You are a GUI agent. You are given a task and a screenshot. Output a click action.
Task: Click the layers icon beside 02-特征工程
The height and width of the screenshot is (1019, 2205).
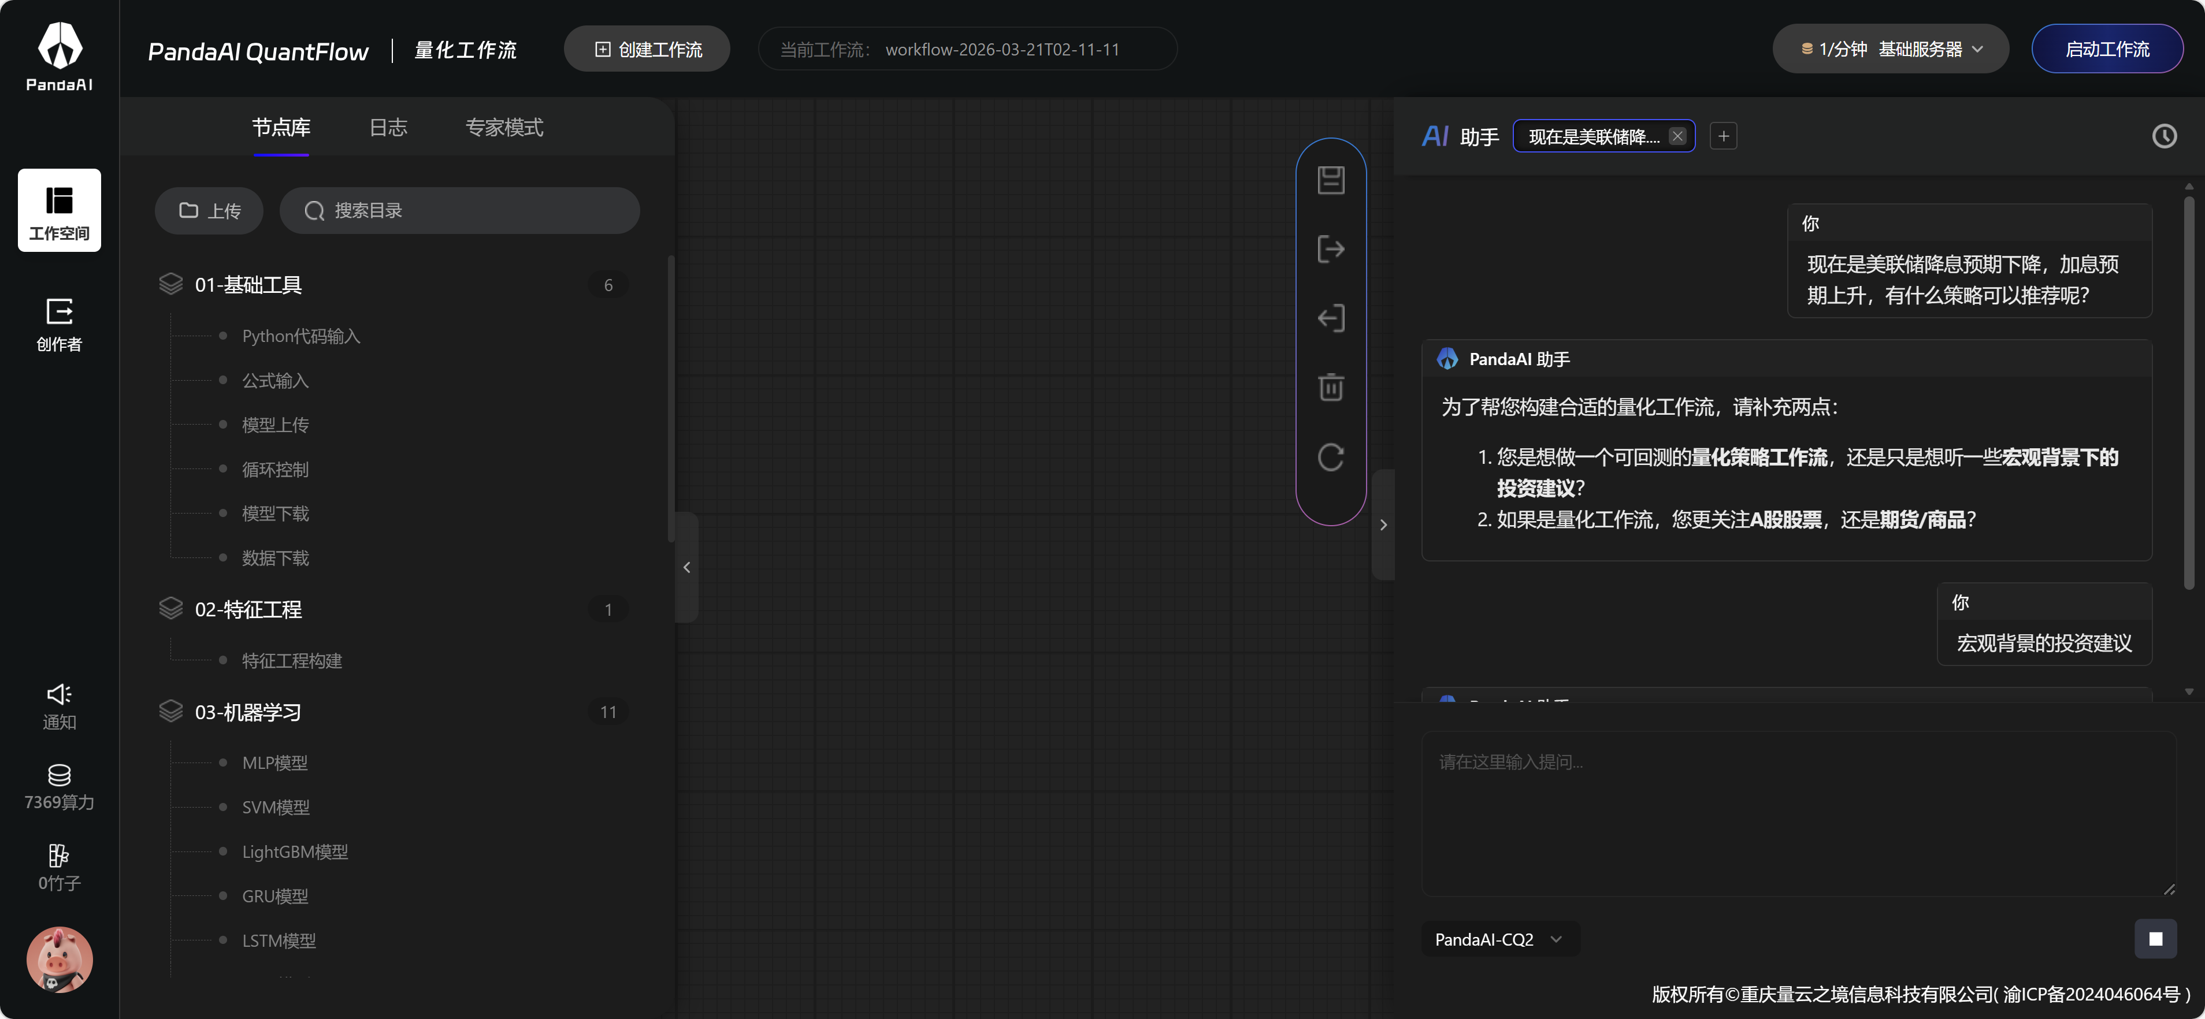170,609
